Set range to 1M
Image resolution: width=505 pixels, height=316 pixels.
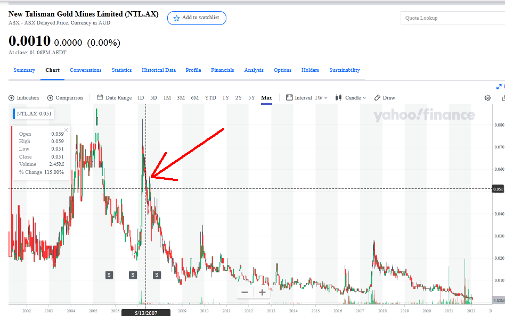167,98
